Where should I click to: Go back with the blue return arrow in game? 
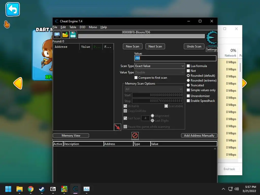(x=13, y=9)
